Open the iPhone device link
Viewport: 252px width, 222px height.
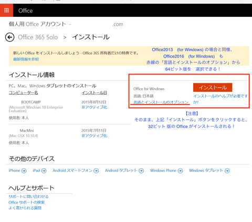click(x=14, y=171)
